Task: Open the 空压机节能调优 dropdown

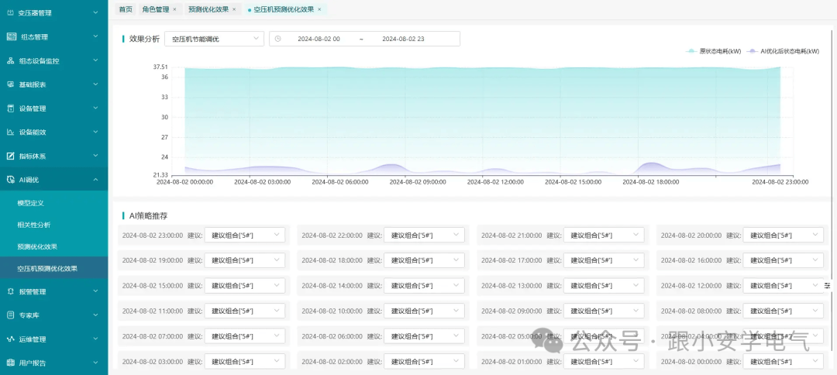Action: pyautogui.click(x=214, y=39)
